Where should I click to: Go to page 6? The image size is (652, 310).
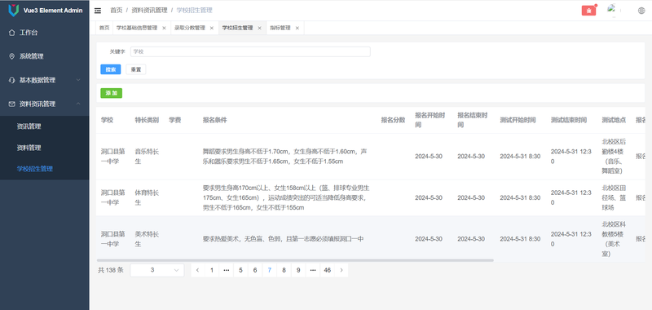(x=255, y=270)
